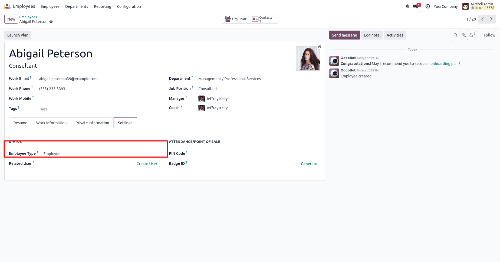
Task: Click the Employees app logo icon
Action: [x=7, y=6]
